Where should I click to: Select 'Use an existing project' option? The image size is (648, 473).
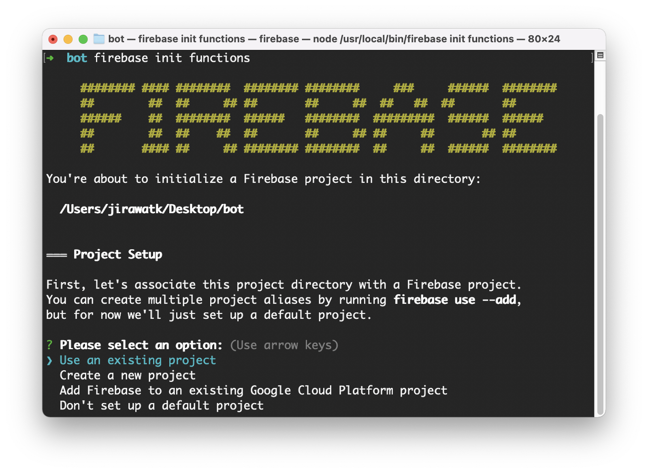[x=138, y=360]
